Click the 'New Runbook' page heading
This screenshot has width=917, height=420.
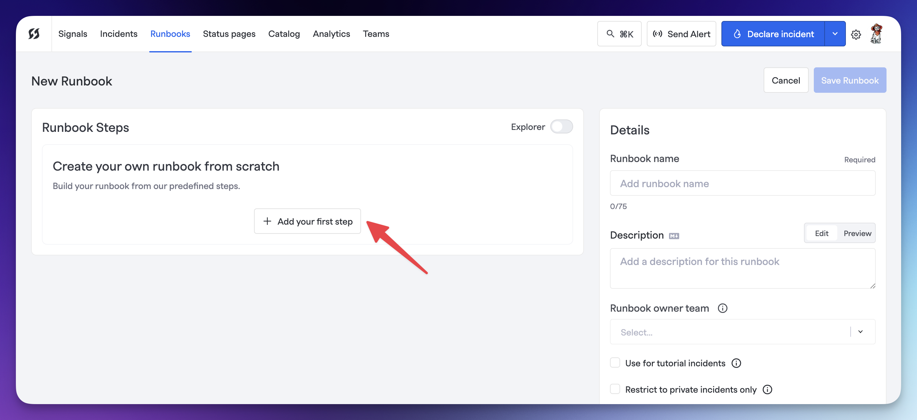pos(71,81)
